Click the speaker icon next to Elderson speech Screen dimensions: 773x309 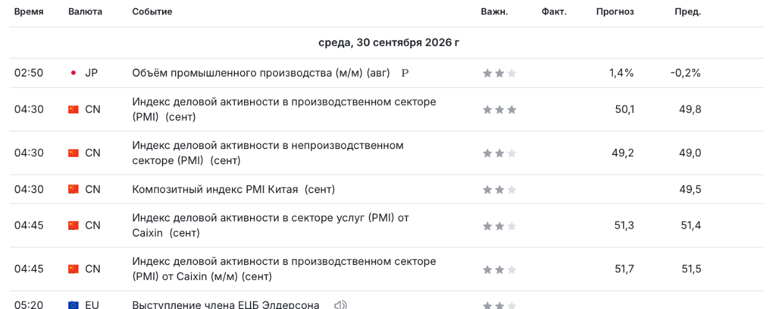tap(341, 305)
